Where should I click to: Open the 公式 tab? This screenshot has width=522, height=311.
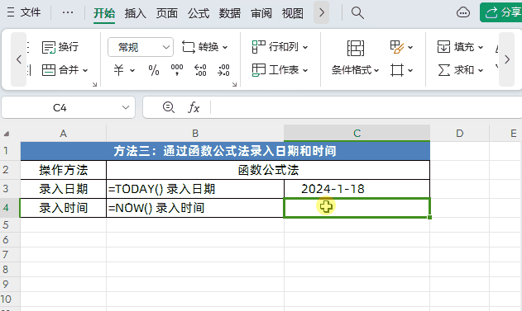coord(199,13)
